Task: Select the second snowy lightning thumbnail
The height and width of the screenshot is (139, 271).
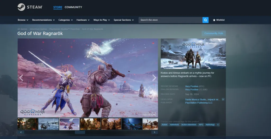Action: 49,124
